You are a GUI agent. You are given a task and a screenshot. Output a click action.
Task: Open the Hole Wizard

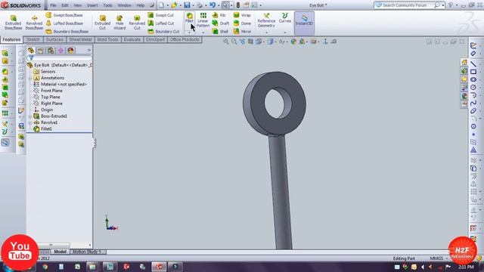[x=119, y=22]
